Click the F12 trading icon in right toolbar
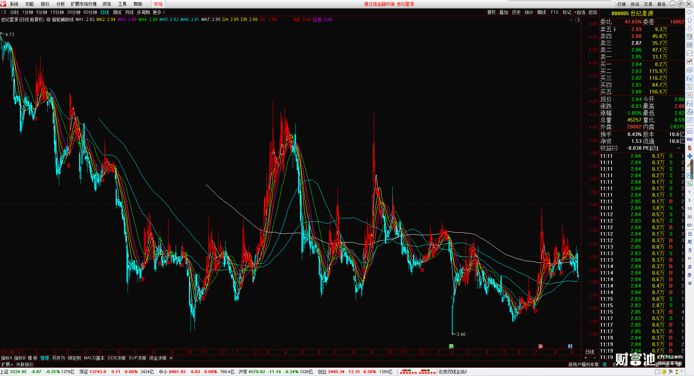 [x=690, y=104]
